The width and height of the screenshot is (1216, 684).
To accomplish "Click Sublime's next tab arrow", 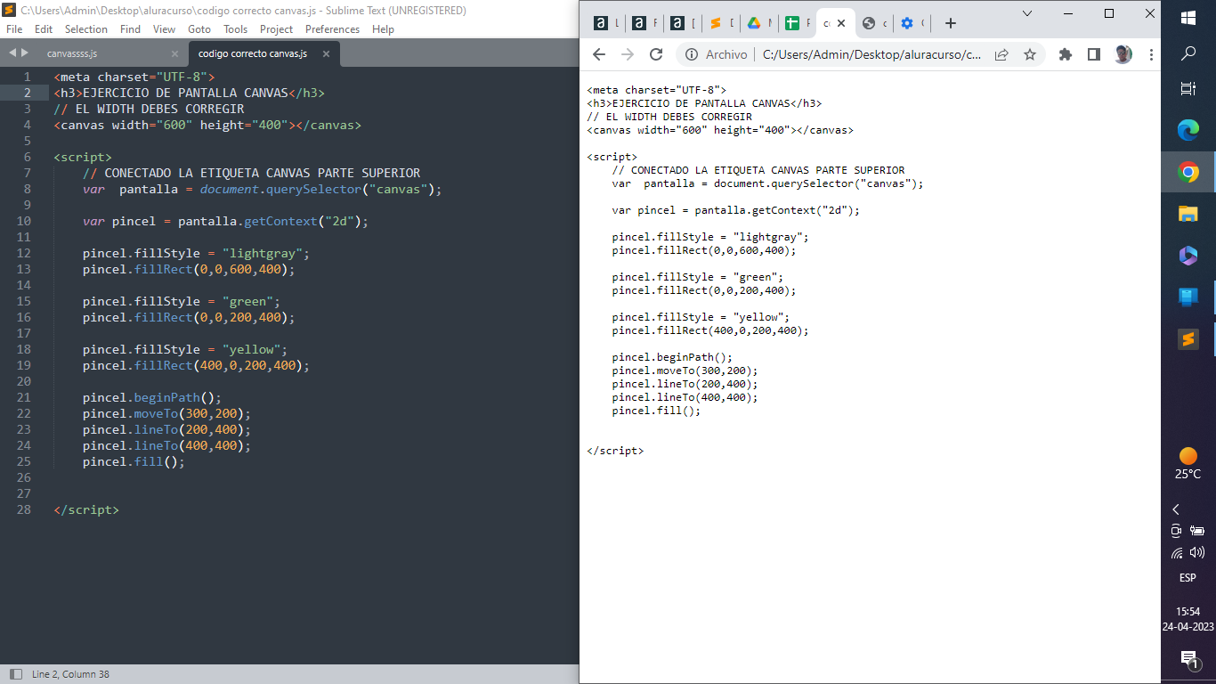I will (x=24, y=53).
